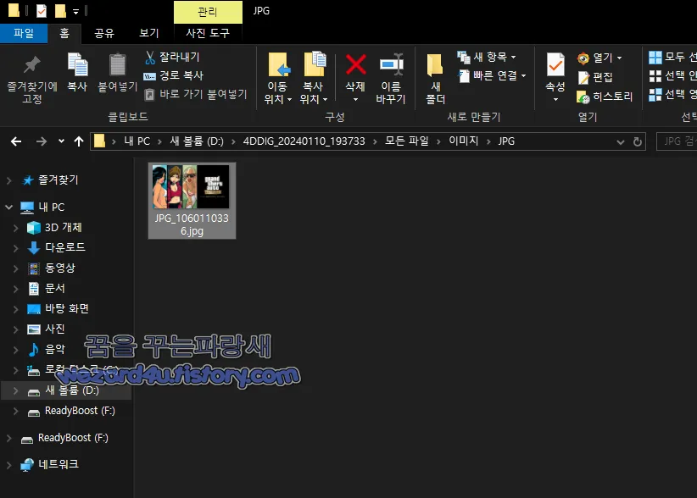Select 문서 in navigation pane
697x498 pixels.
(54, 289)
